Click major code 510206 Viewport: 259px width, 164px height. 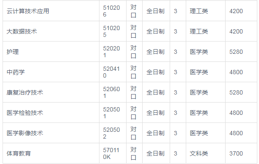111,11
